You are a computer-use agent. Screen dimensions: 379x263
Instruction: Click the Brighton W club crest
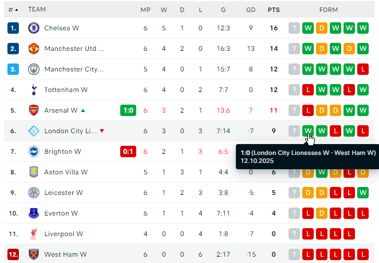point(34,152)
